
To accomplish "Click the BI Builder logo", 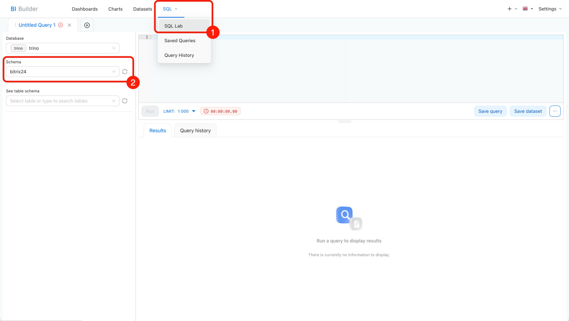I will [x=24, y=9].
